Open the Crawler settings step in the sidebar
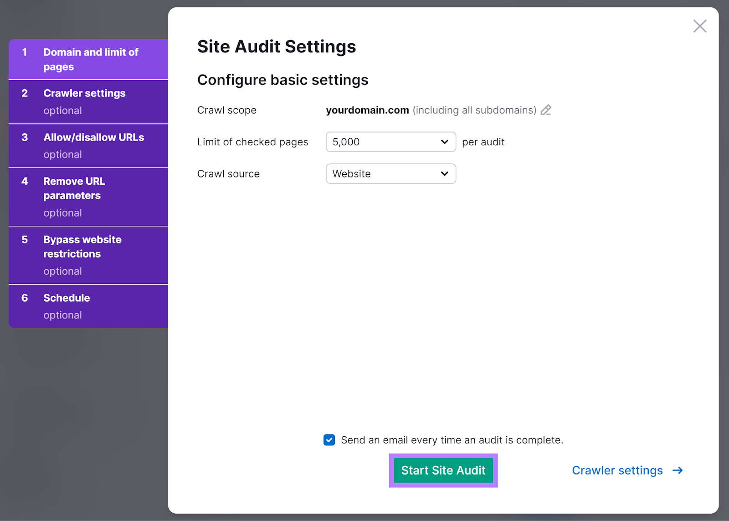 point(88,101)
